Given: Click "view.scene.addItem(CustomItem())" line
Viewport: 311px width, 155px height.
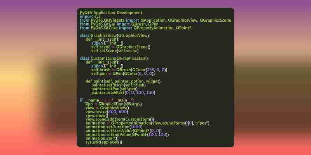Looking at the screenshot, I should pos(120,119).
